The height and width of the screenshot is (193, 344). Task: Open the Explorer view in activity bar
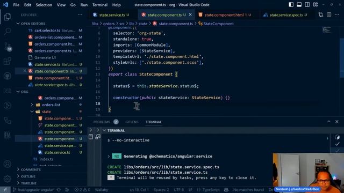coord(7,17)
